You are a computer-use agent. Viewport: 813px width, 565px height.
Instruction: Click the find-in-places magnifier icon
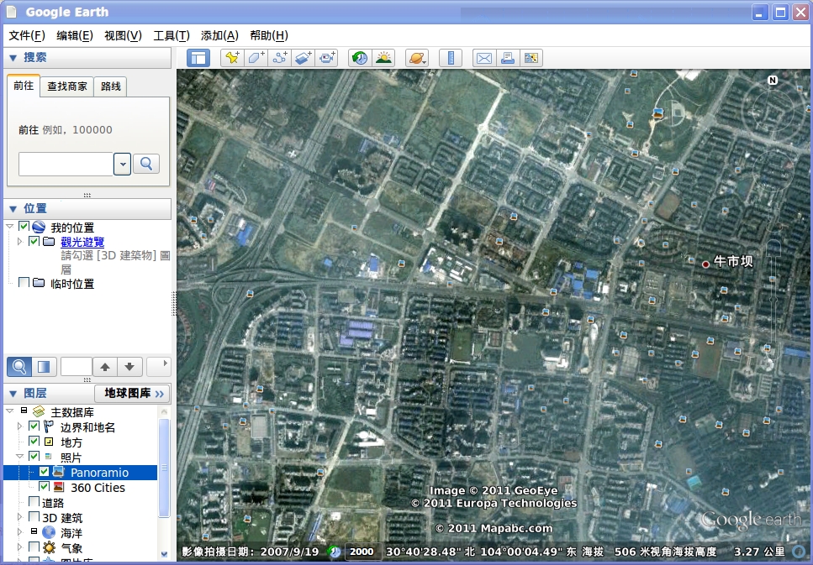coord(19,367)
